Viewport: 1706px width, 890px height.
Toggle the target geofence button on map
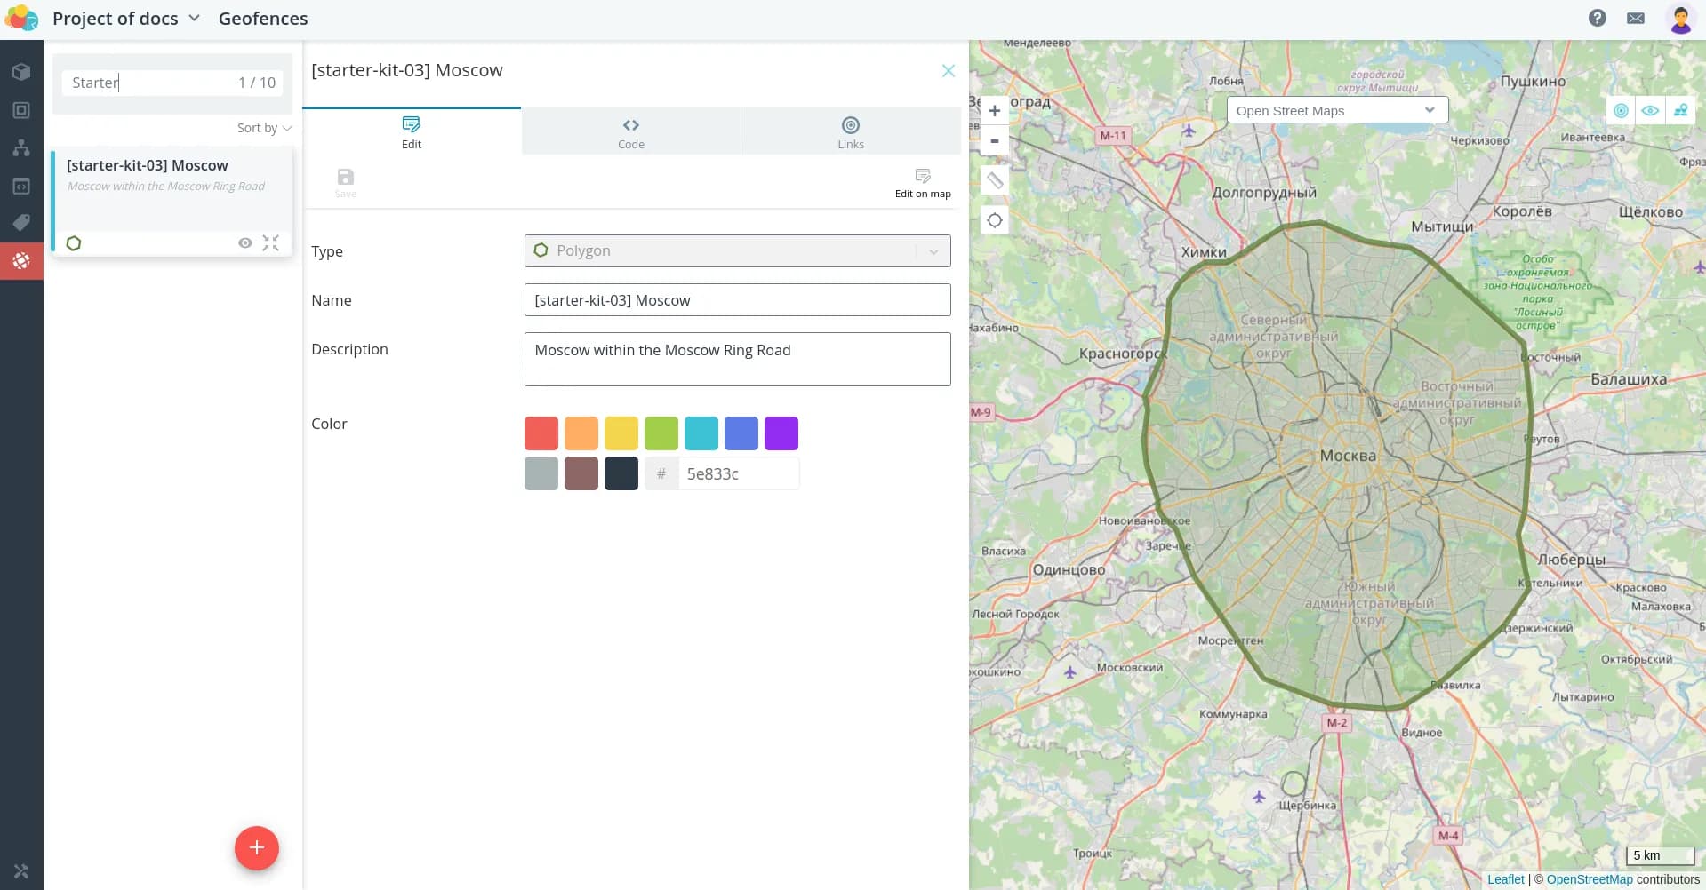point(1621,111)
